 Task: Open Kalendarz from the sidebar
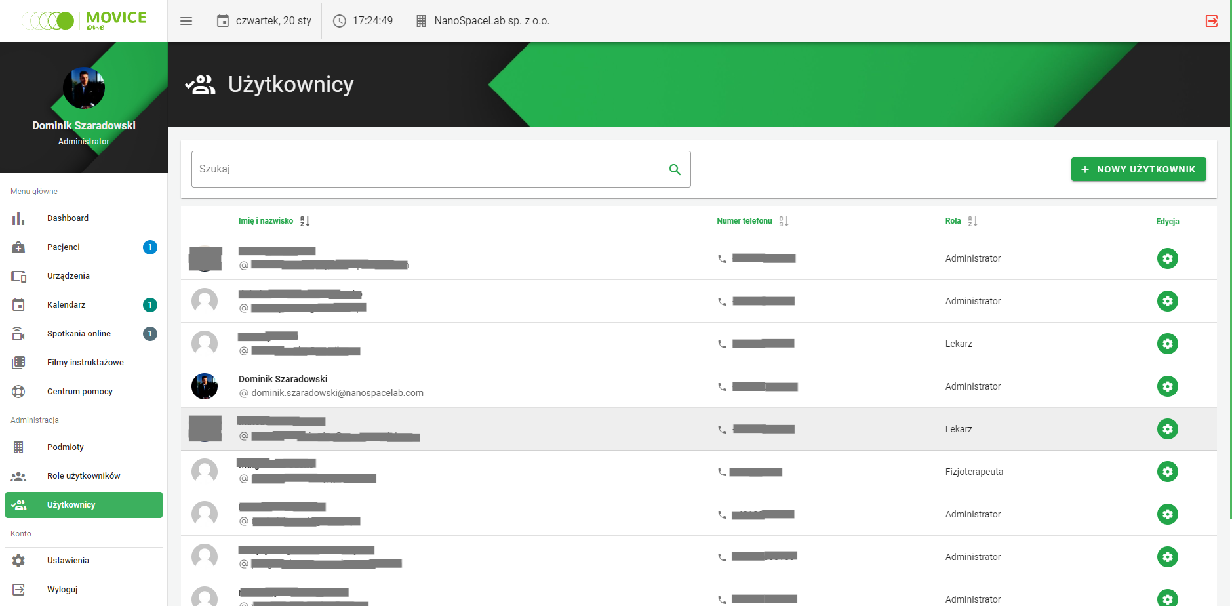[x=66, y=305]
